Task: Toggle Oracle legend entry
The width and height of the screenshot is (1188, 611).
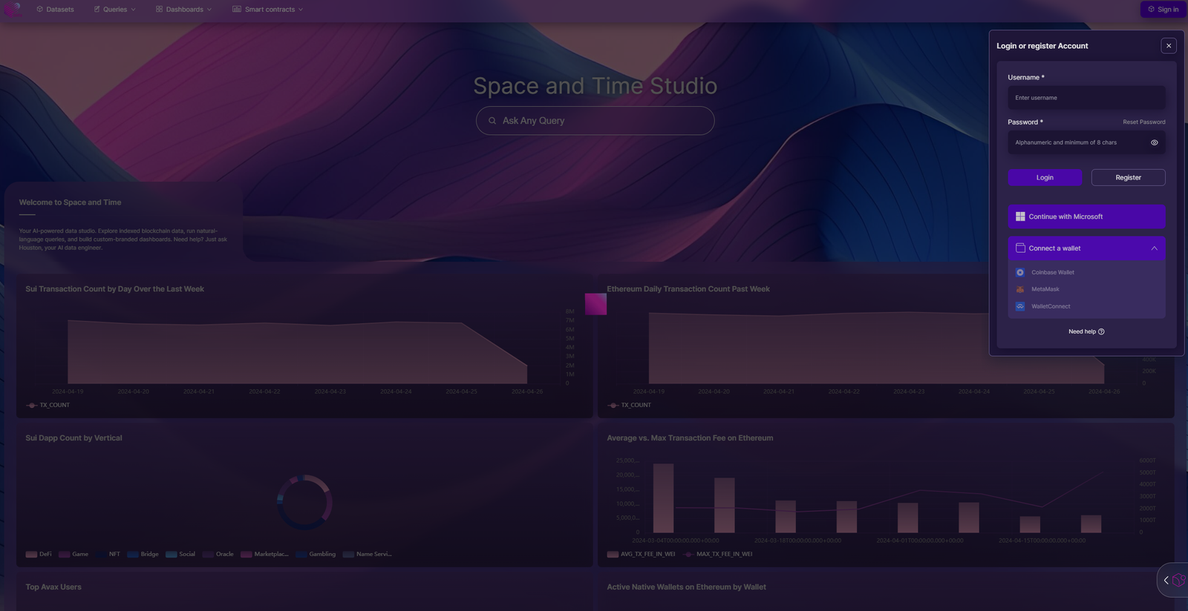Action: click(218, 555)
